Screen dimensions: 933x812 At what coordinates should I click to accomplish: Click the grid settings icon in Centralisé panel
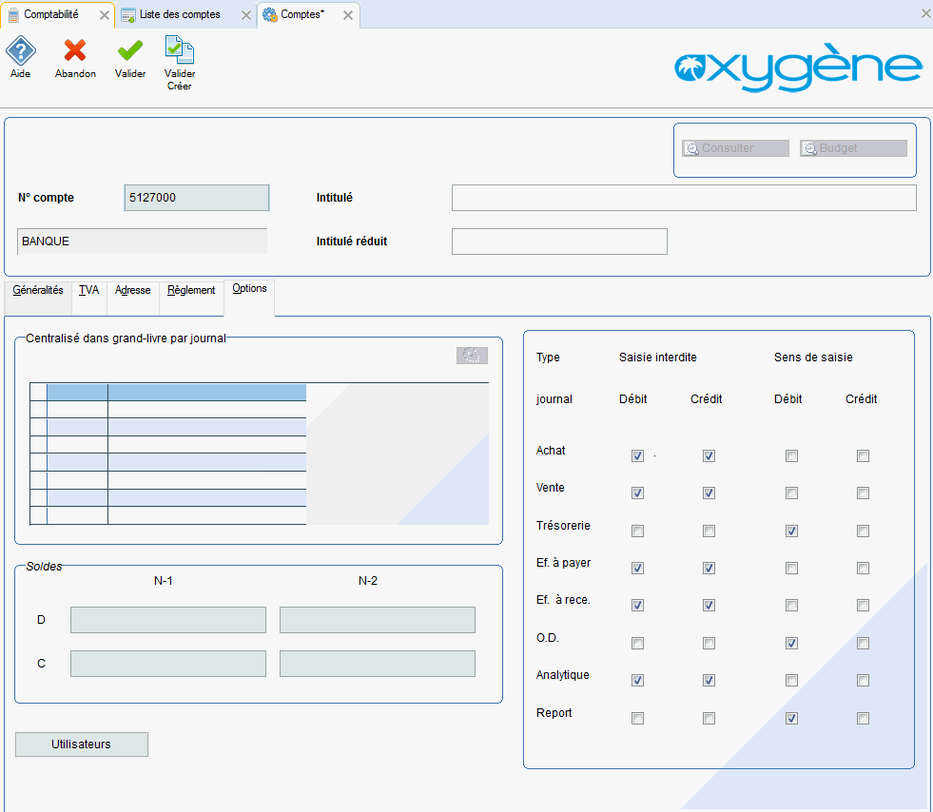pos(472,356)
